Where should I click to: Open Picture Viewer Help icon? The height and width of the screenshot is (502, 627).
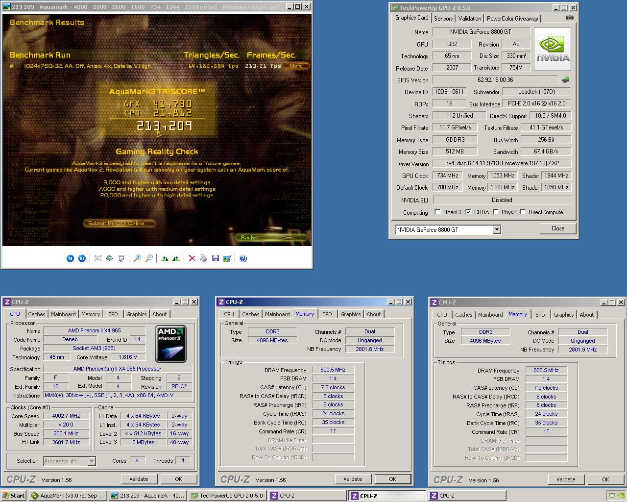point(243,258)
